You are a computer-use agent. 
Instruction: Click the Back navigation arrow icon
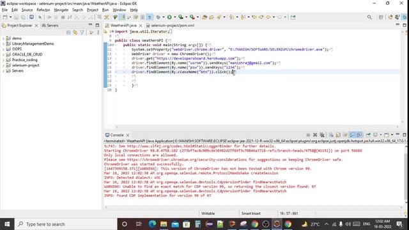268,17
